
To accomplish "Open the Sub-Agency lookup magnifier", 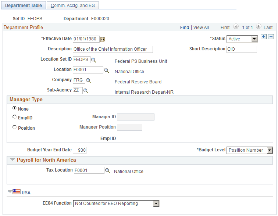I will coord(86,91).
